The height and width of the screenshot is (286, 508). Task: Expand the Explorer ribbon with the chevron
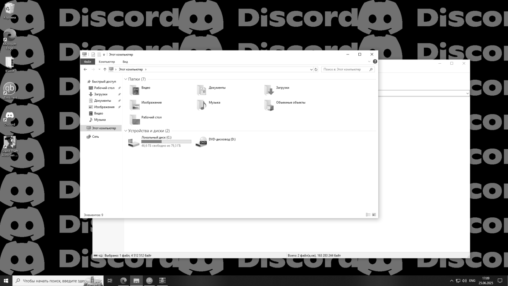point(369,62)
